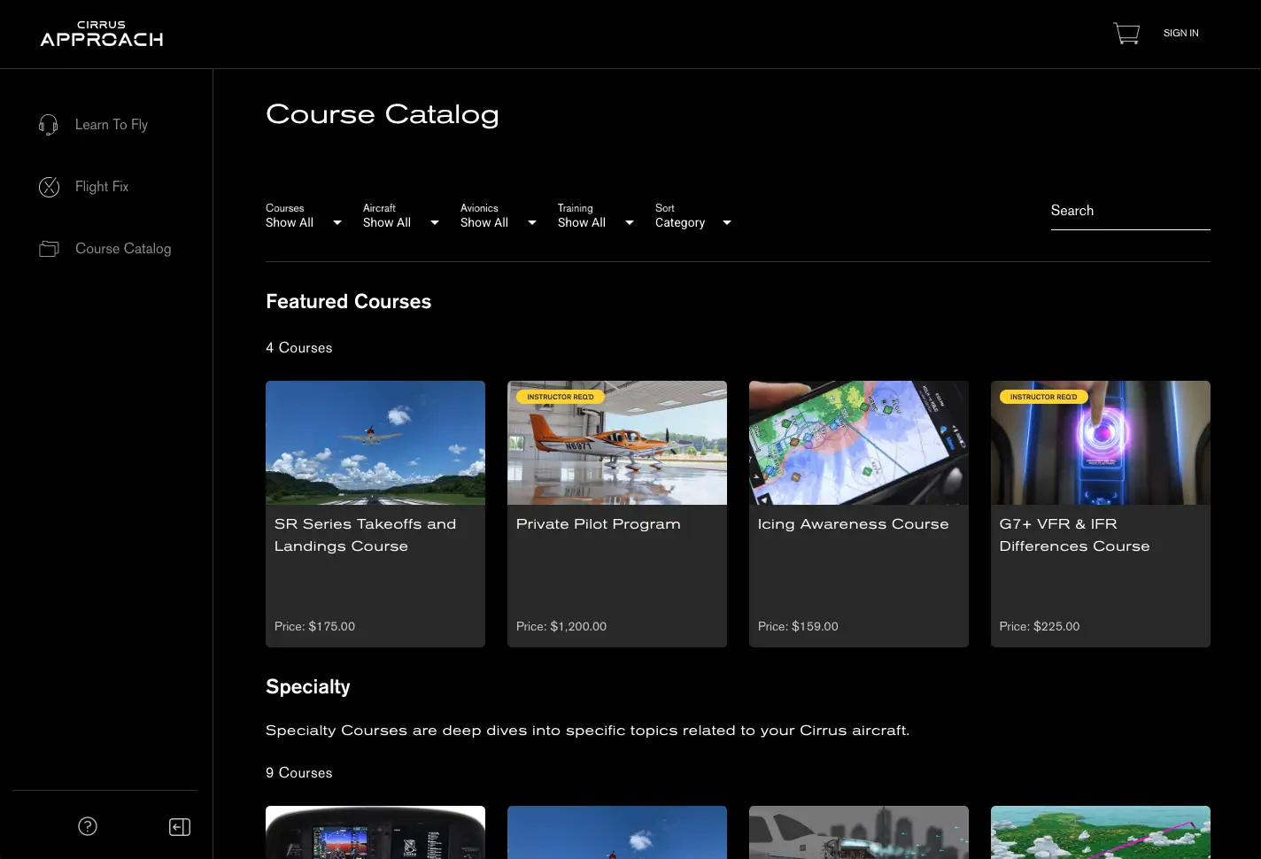This screenshot has width=1261, height=859.
Task: Open SR Series Takeoffs and Landings thumbnail
Action: tap(375, 443)
